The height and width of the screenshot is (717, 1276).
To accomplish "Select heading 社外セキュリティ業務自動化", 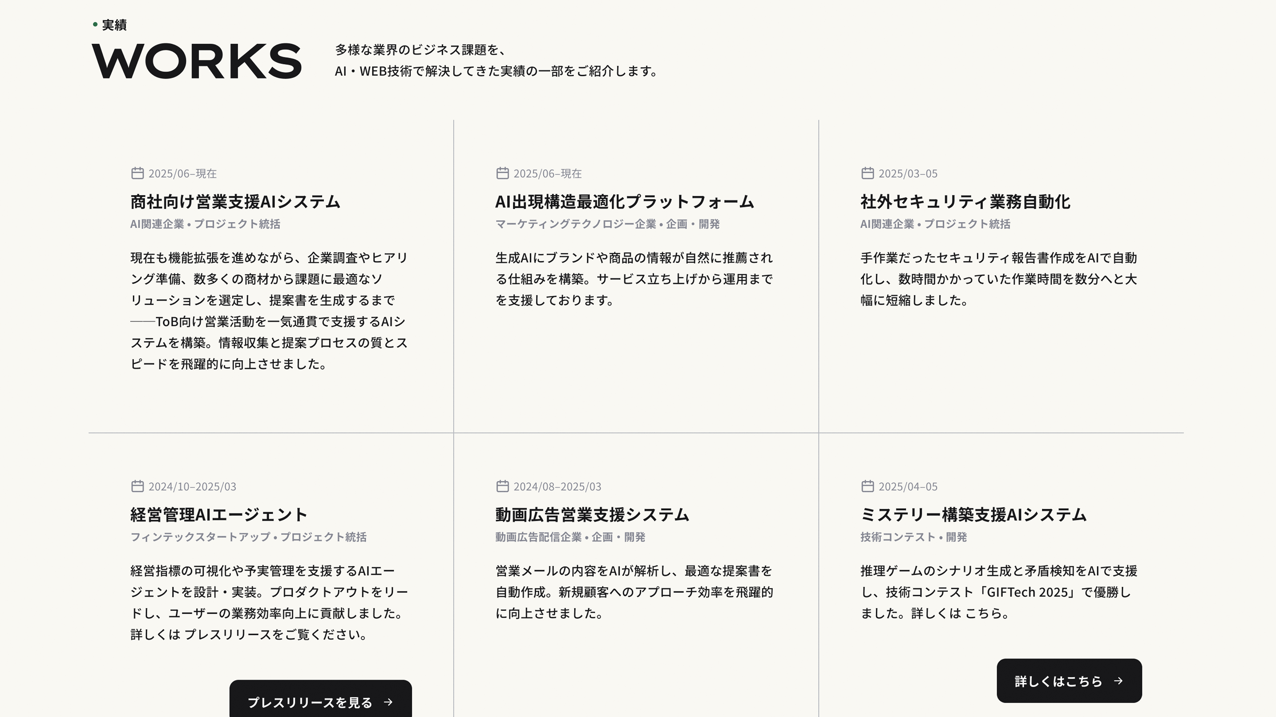I will 965,201.
